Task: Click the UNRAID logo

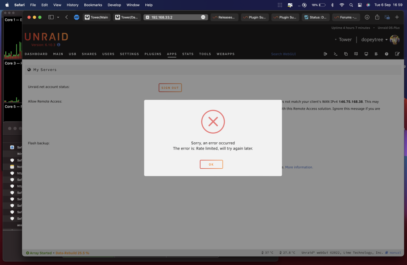Action: (46, 37)
